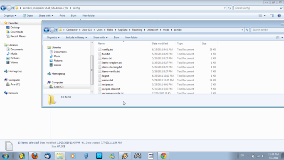
Task: Open Windows Explorer taskbar icon
Action: point(60,156)
